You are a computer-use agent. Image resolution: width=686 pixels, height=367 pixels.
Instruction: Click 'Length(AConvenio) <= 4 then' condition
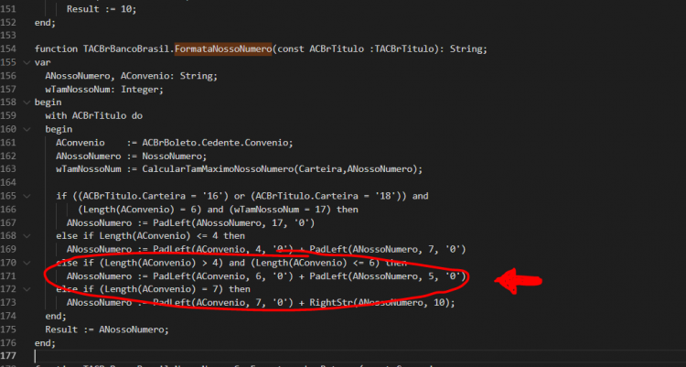(x=172, y=236)
